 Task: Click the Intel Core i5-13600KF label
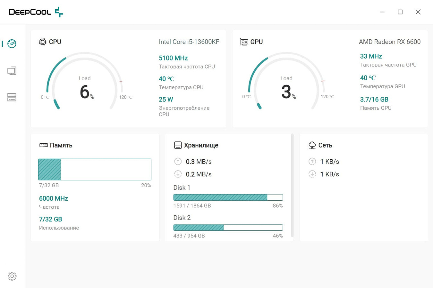(x=189, y=42)
